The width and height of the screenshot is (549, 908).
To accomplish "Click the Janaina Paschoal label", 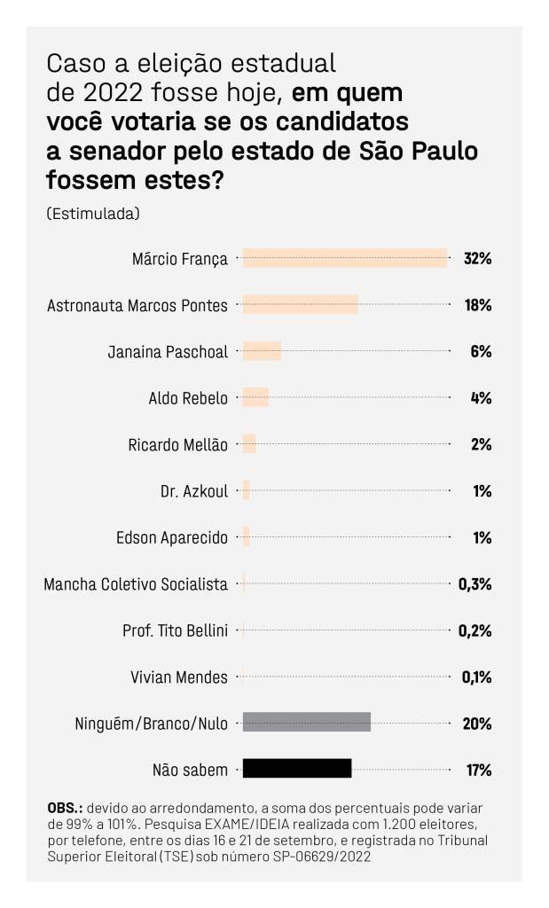I will [x=168, y=351].
